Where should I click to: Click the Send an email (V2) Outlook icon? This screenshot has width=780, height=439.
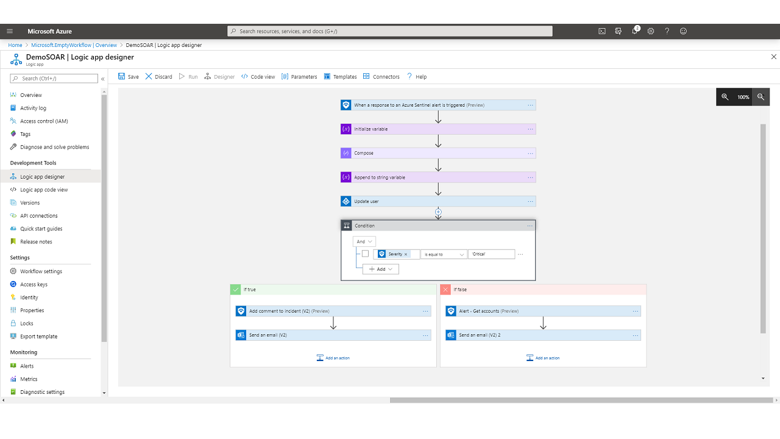click(x=241, y=335)
